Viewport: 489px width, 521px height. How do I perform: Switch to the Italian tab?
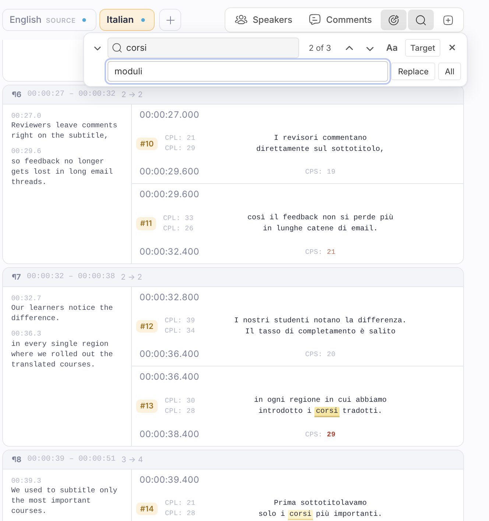[x=127, y=20]
